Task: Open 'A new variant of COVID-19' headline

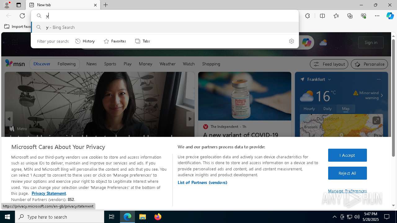Action: [x=241, y=135]
